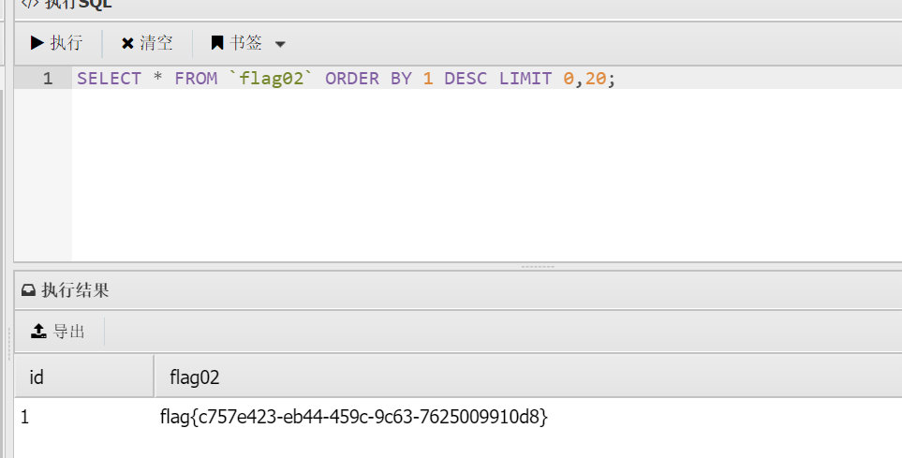
Task: Open the 书签 bookmarks button
Action: tap(236, 43)
